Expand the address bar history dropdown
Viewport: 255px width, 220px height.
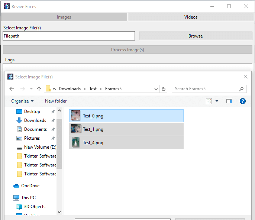156,89
